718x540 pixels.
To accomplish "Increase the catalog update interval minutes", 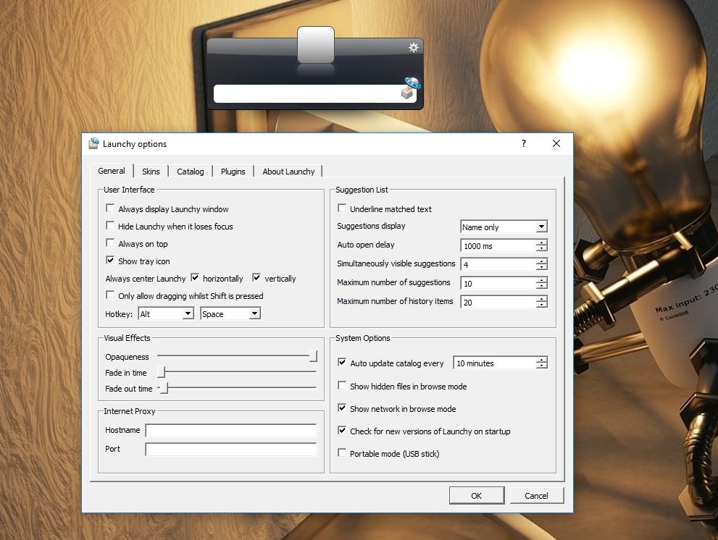I will pyautogui.click(x=542, y=360).
